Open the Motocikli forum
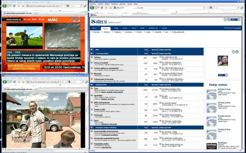 (98, 73)
